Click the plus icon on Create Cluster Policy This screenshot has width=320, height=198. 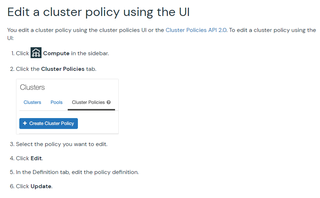(25, 124)
